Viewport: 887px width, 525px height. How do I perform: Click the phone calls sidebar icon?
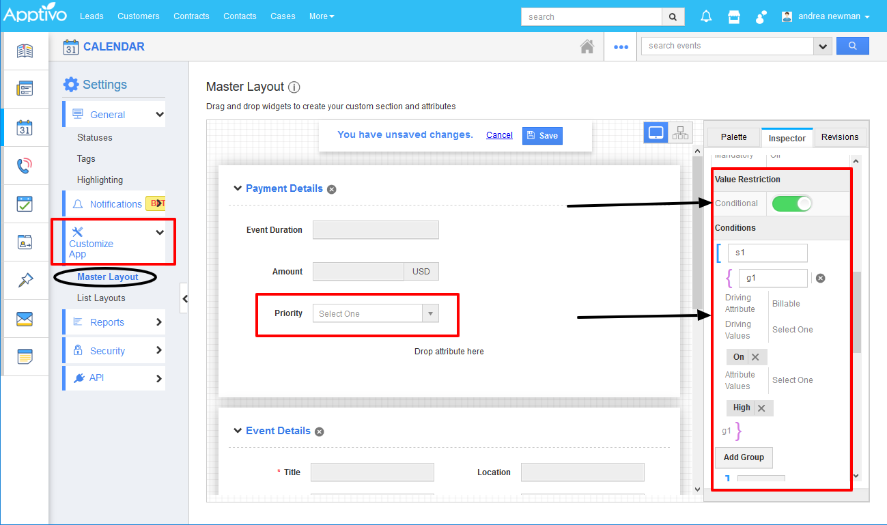coord(25,166)
